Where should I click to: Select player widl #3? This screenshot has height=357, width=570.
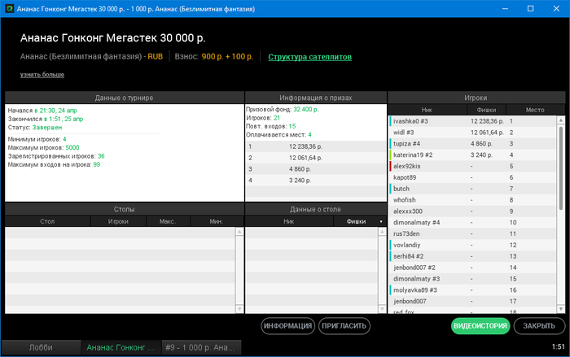pos(472,133)
